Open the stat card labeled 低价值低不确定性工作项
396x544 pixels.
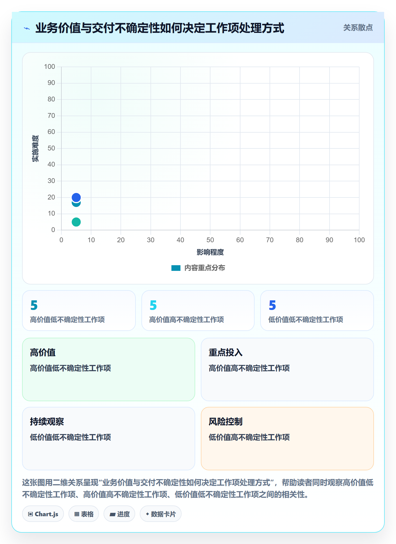(x=317, y=311)
